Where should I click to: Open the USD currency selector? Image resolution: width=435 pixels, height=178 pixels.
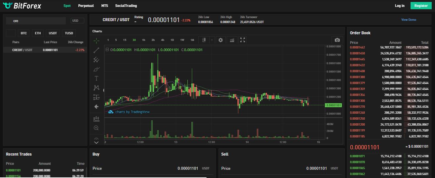tap(77, 21)
